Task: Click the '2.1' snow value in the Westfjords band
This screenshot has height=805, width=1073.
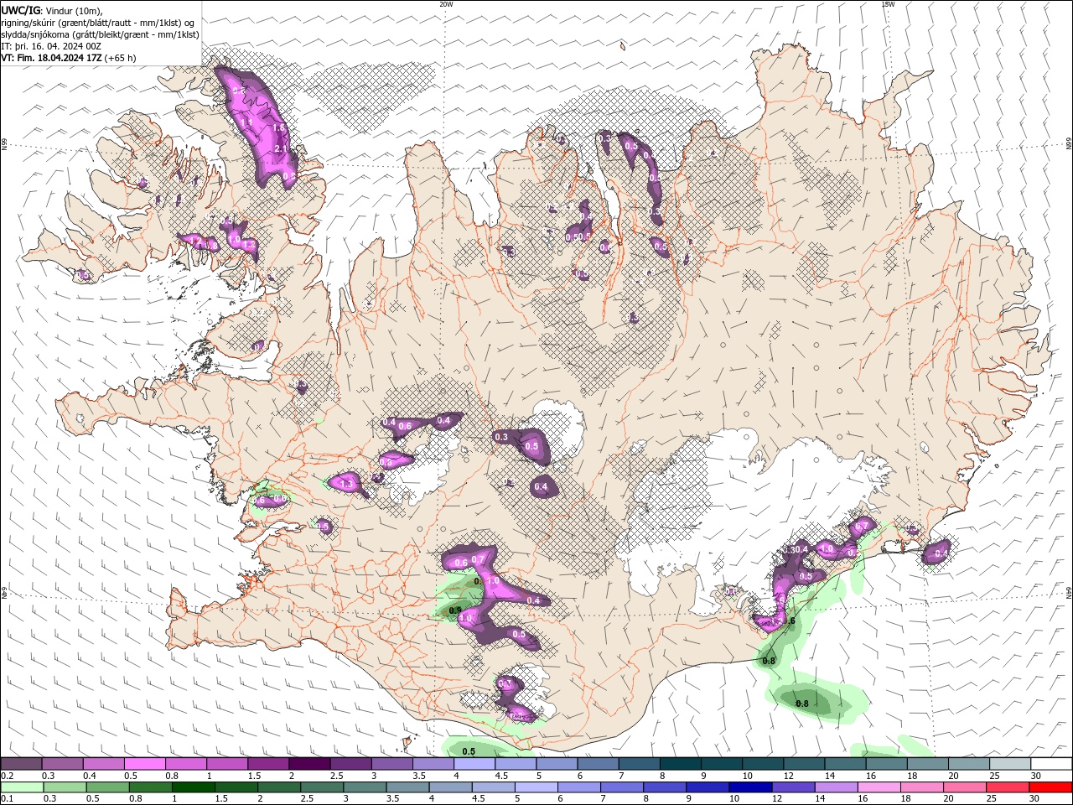Action: tap(281, 149)
